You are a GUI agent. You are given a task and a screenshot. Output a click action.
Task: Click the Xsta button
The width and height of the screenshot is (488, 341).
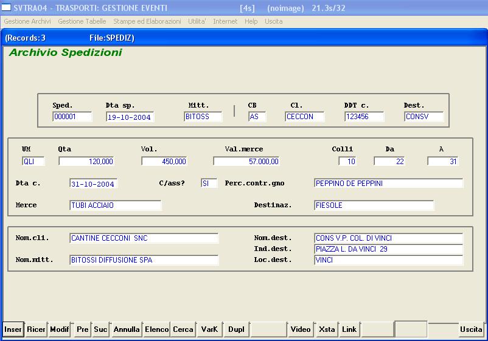[327, 329]
